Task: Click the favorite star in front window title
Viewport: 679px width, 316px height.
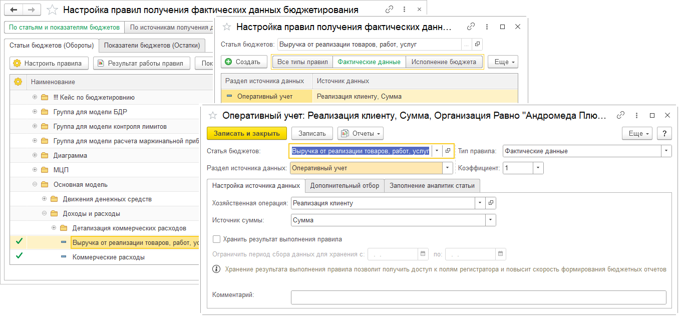Action: point(213,116)
